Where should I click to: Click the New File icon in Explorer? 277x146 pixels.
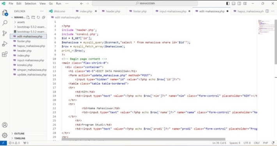(x=28, y=17)
